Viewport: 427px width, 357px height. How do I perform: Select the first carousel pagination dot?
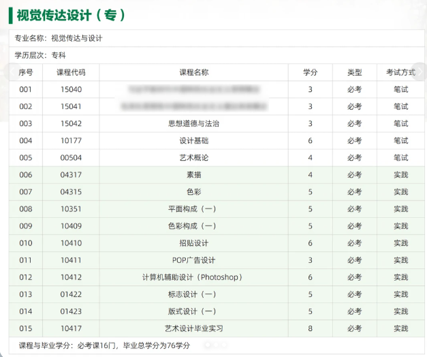pyautogui.click(x=208, y=345)
